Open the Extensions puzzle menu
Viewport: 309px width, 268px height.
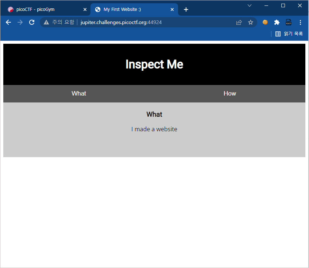(x=277, y=22)
